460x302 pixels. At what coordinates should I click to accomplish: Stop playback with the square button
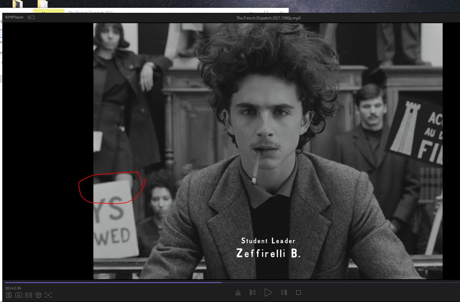click(299, 292)
